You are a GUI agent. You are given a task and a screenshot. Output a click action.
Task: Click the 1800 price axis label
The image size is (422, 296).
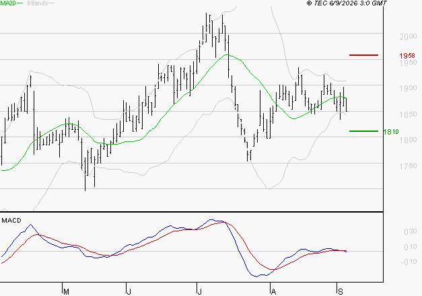[408, 140]
